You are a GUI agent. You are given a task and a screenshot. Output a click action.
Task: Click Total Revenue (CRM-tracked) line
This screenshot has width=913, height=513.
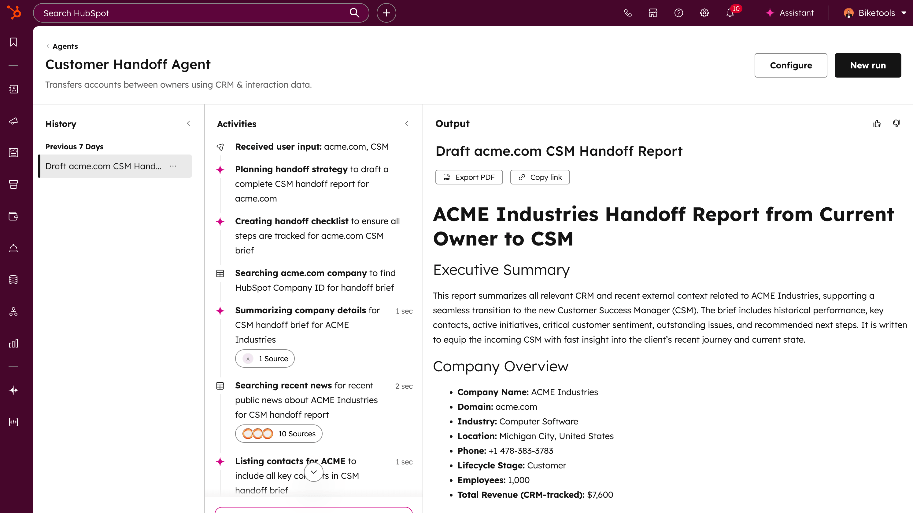[535, 495]
